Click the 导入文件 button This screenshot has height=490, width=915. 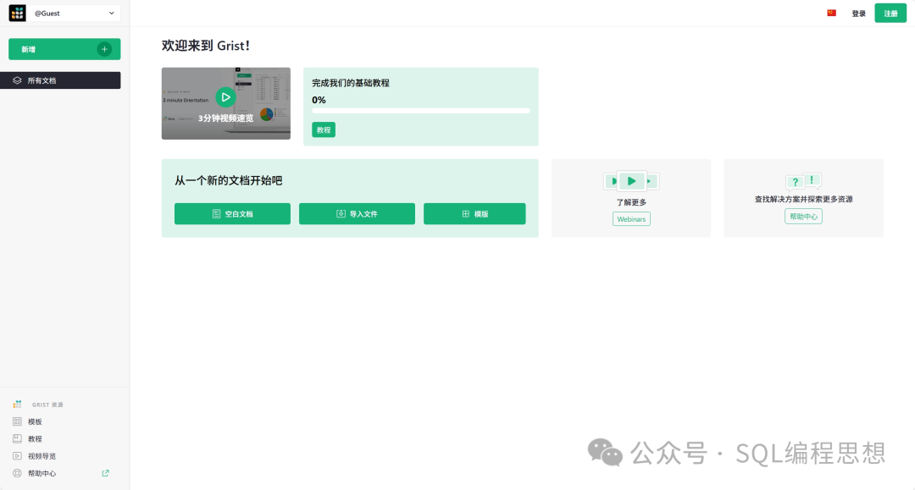click(x=357, y=214)
